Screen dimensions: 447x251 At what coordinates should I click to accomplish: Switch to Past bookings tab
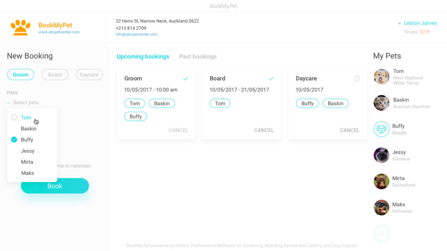[198, 56]
